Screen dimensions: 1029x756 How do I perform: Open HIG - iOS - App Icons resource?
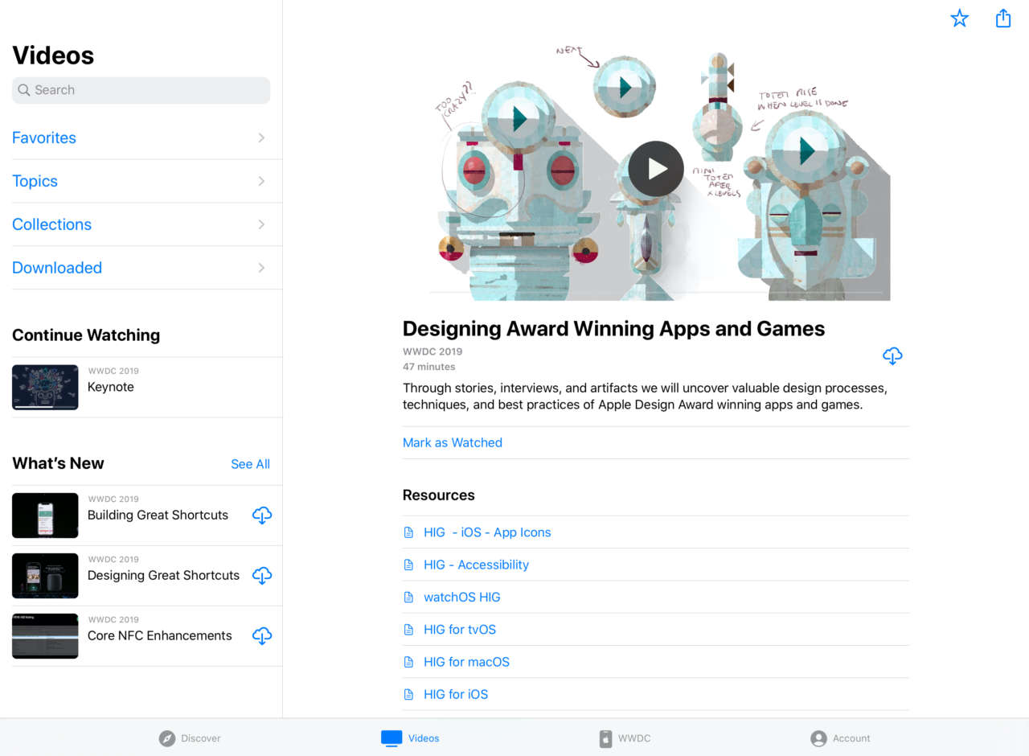pos(487,532)
